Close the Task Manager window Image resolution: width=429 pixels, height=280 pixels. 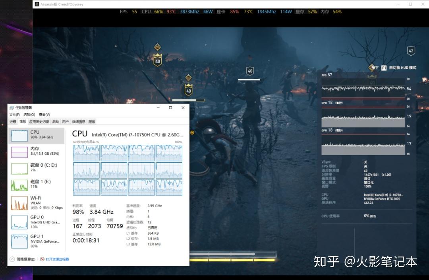(183, 108)
